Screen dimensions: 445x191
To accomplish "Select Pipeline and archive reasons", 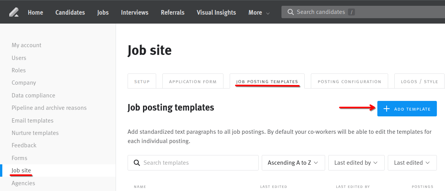I will (49, 108).
